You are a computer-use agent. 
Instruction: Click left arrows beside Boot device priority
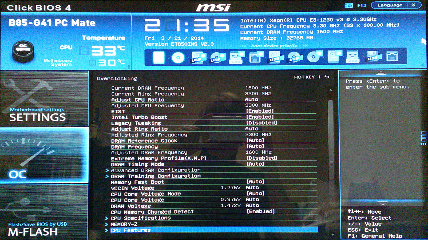244,46
